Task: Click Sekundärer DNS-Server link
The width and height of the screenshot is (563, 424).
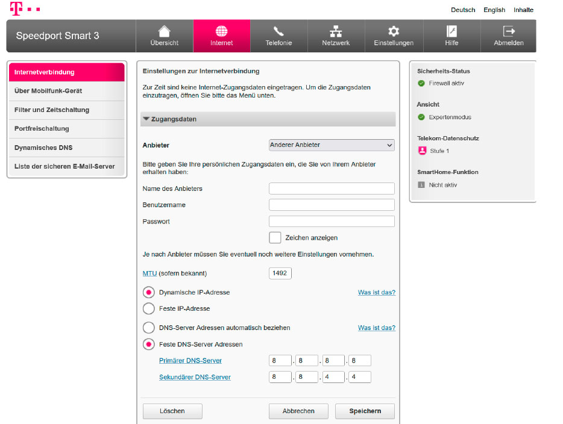Action: tap(195, 377)
